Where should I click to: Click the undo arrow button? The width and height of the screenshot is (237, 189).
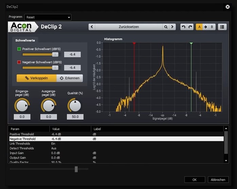183,27
